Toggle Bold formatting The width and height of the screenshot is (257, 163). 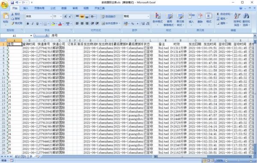pyautogui.click(x=28, y=24)
